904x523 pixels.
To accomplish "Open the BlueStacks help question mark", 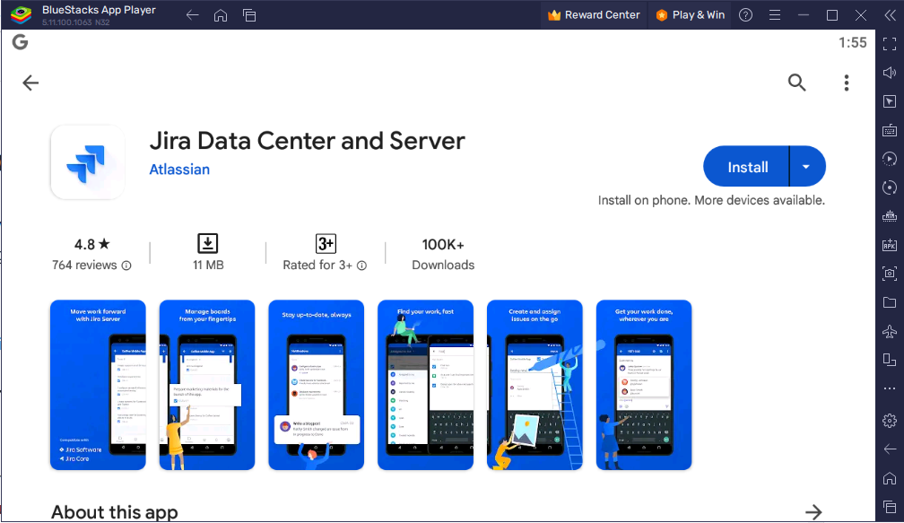I will pos(745,15).
